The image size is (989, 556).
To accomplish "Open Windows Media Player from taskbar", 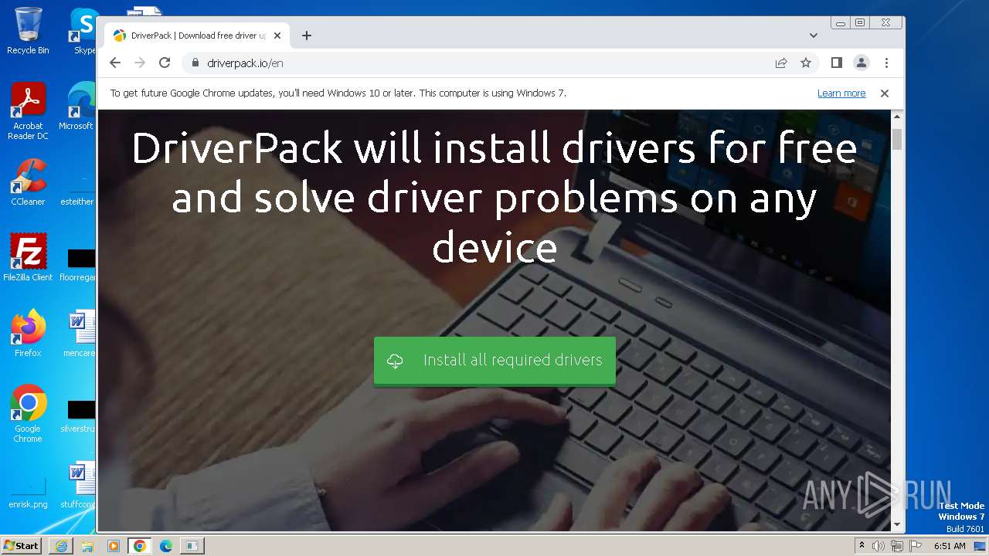I will coord(114,546).
